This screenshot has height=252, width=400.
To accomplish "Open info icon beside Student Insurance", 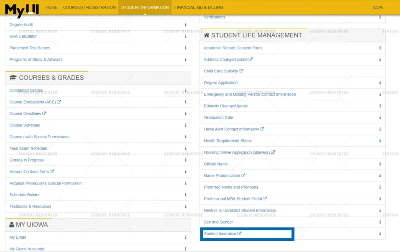I will [380, 234].
